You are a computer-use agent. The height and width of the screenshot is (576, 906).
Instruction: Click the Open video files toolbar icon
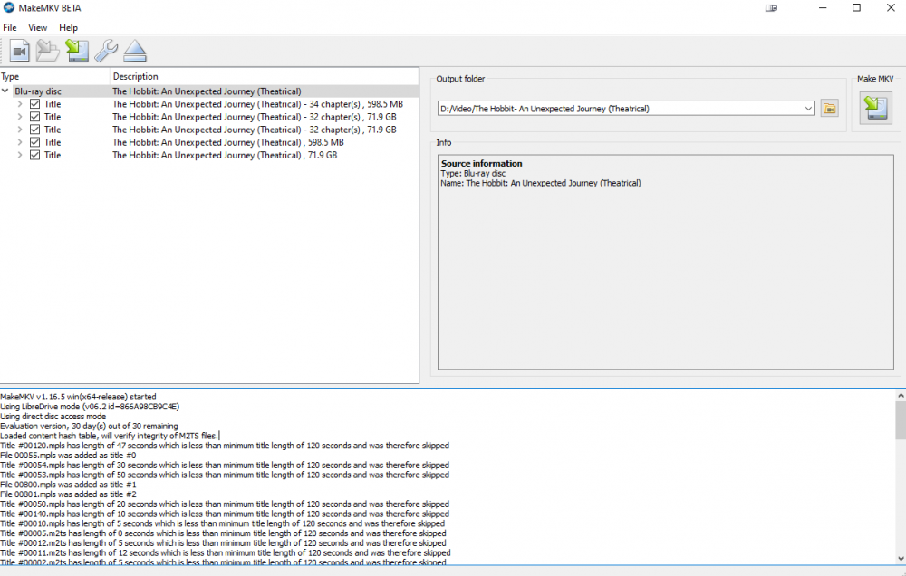tap(20, 51)
